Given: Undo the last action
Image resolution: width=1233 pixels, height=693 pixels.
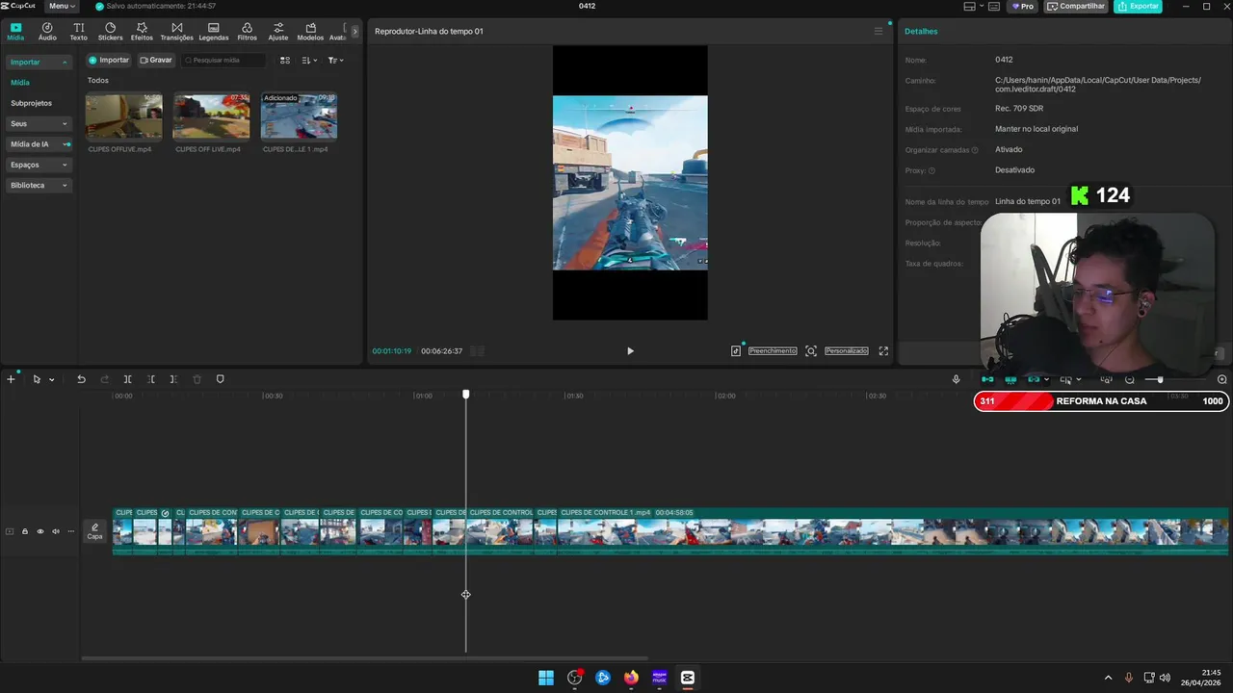Looking at the screenshot, I should 81,379.
